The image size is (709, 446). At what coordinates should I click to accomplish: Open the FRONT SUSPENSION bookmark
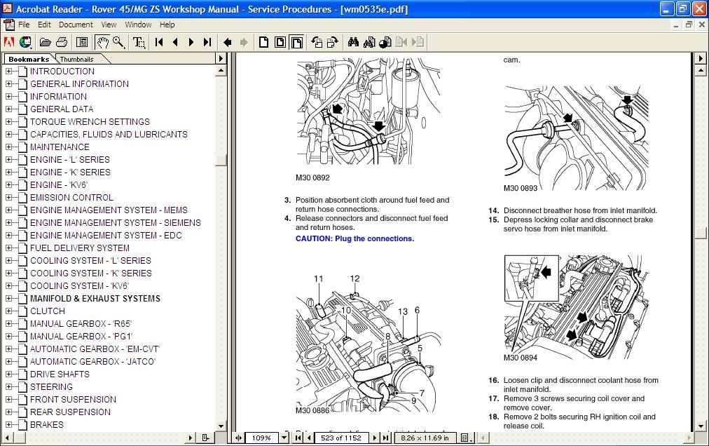click(74, 399)
